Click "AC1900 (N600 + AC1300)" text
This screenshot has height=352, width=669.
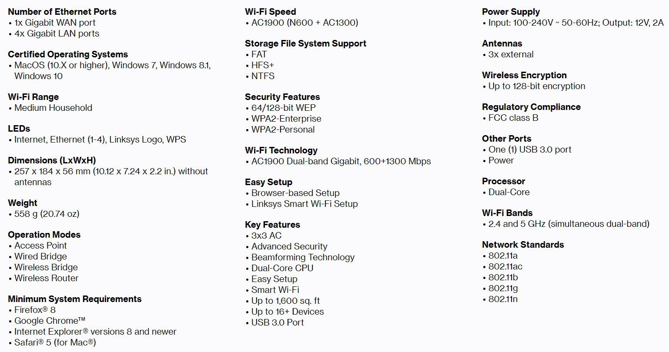(x=304, y=23)
